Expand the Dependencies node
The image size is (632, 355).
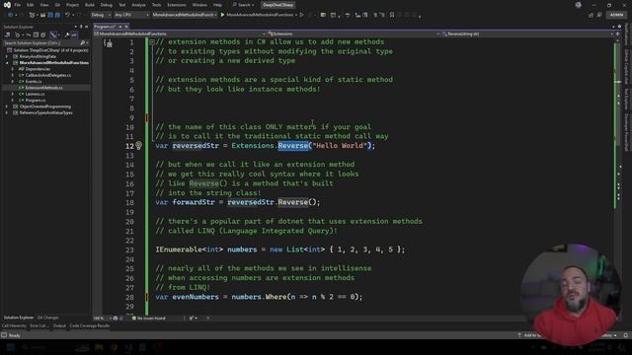point(13,69)
